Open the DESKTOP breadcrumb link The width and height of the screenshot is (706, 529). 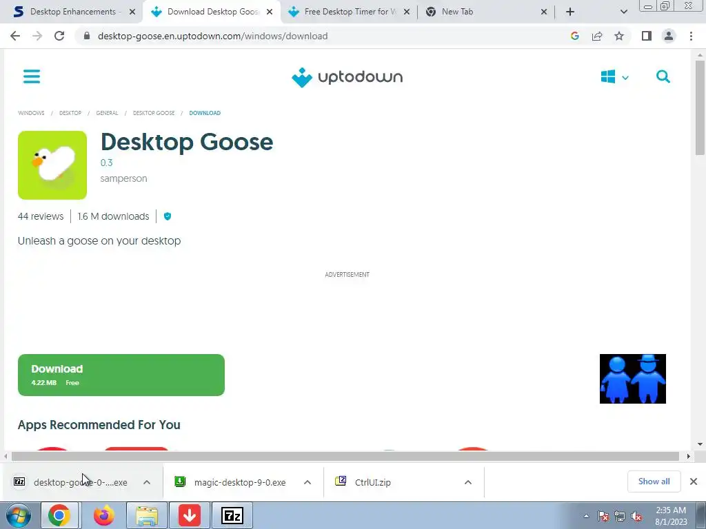coord(70,113)
